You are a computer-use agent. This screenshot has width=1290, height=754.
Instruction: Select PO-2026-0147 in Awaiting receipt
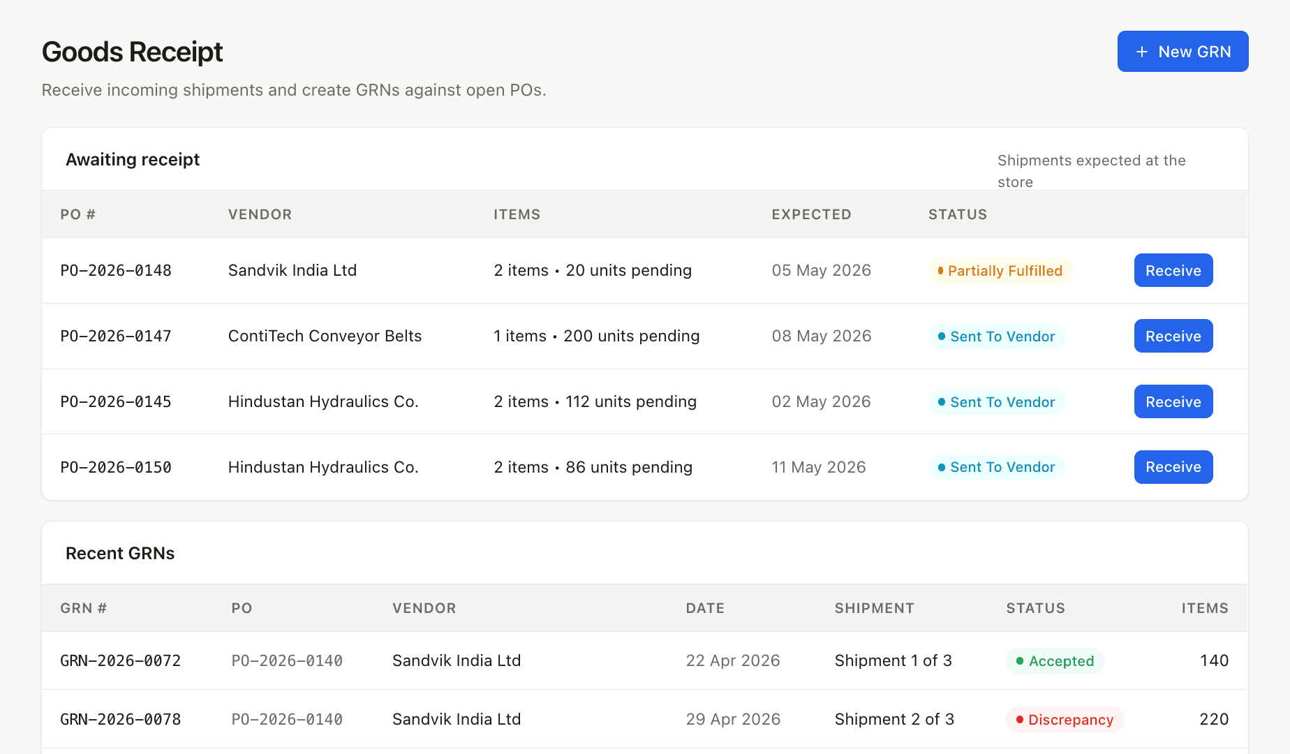click(116, 336)
